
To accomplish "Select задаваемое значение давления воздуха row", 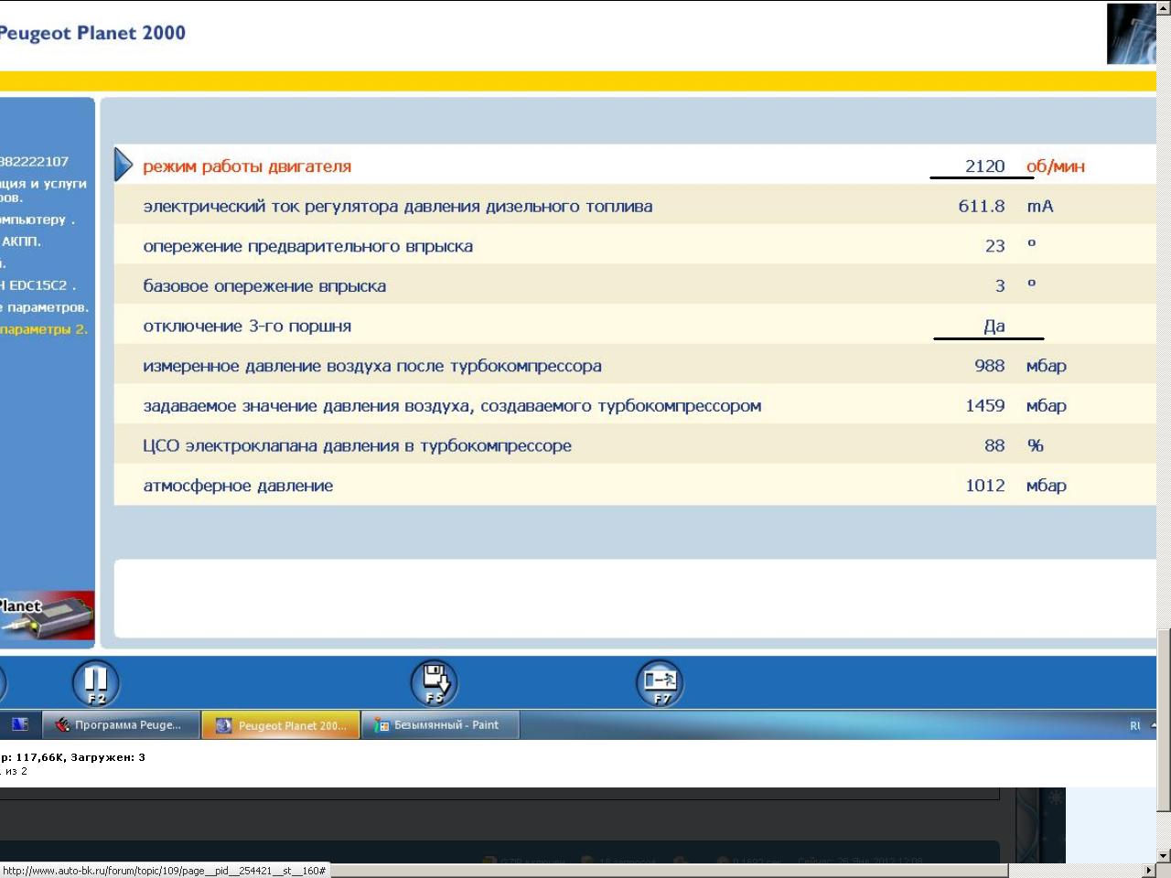I will click(635, 405).
